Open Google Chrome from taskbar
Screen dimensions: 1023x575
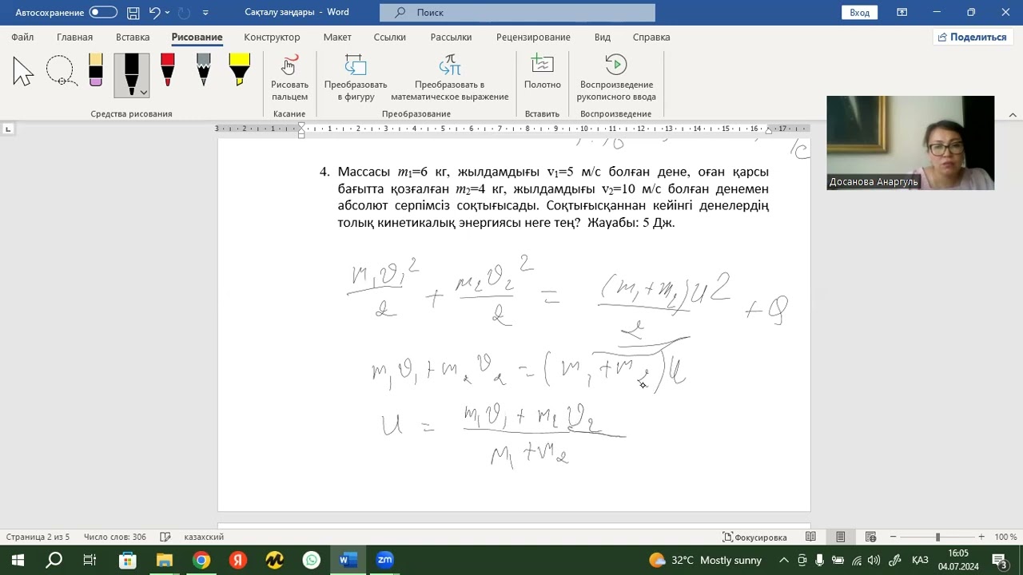click(201, 560)
